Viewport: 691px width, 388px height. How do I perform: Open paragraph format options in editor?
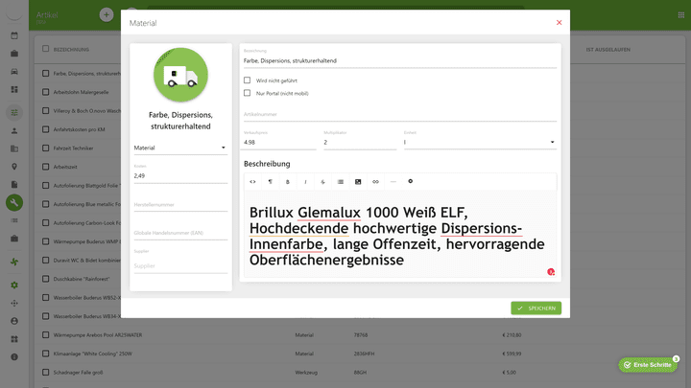pos(270,182)
